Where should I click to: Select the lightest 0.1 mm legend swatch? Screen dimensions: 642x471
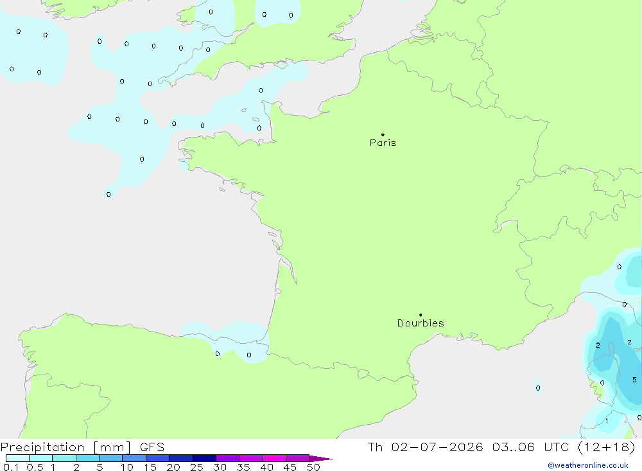[17, 458]
